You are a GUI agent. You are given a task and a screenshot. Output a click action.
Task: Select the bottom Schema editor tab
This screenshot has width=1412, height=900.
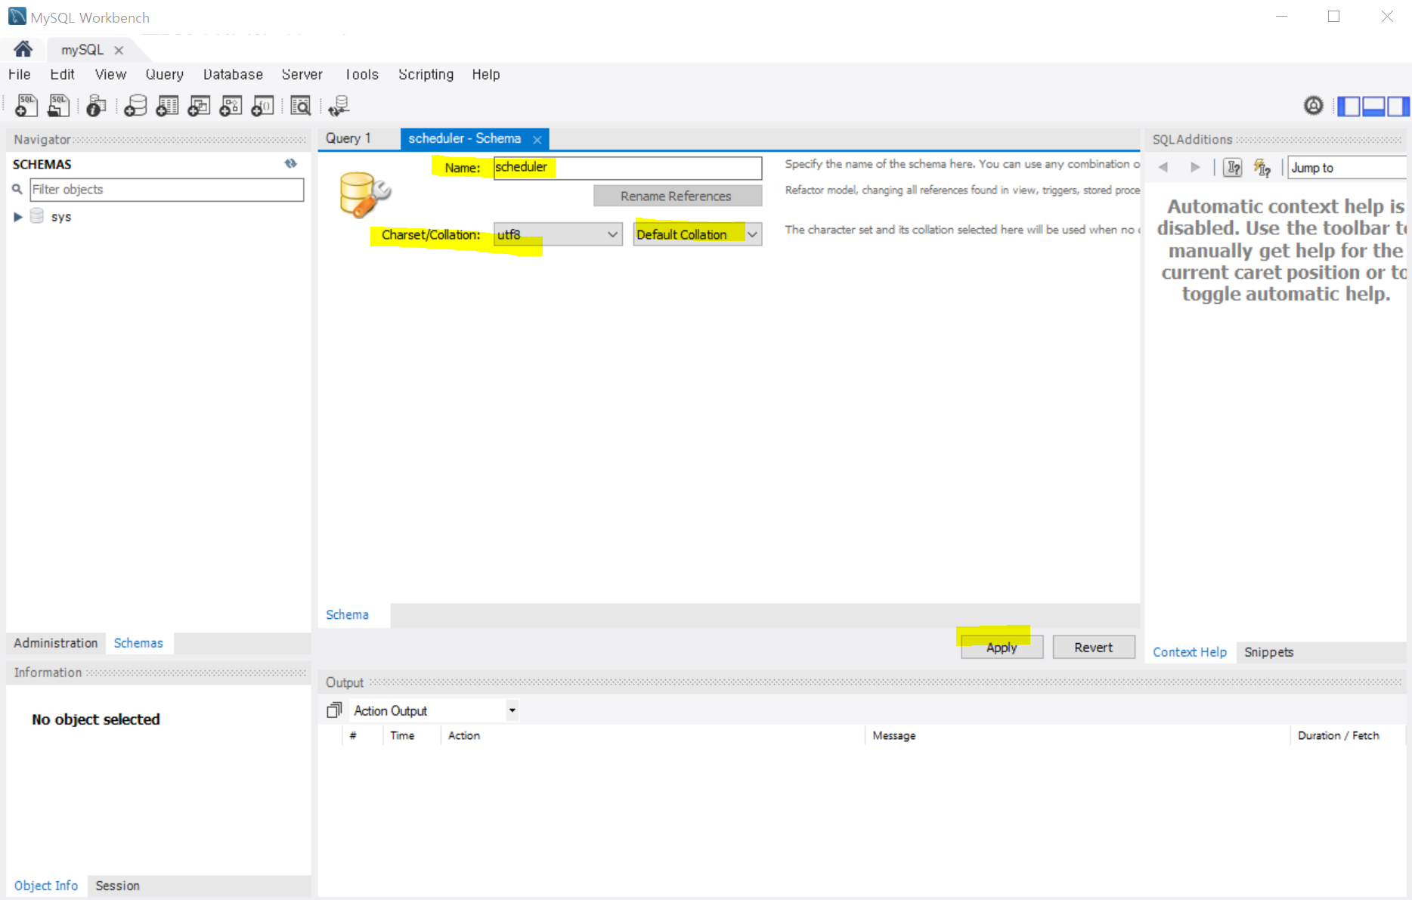[348, 615]
